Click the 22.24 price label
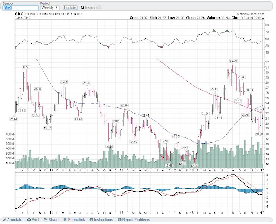This screenshot has width=276, height=224. (260, 109)
